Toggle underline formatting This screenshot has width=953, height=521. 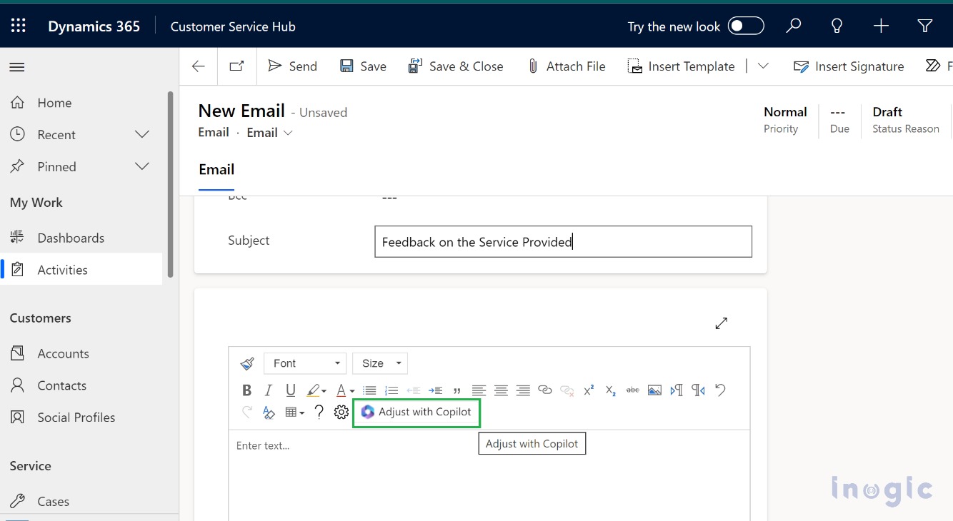point(290,390)
